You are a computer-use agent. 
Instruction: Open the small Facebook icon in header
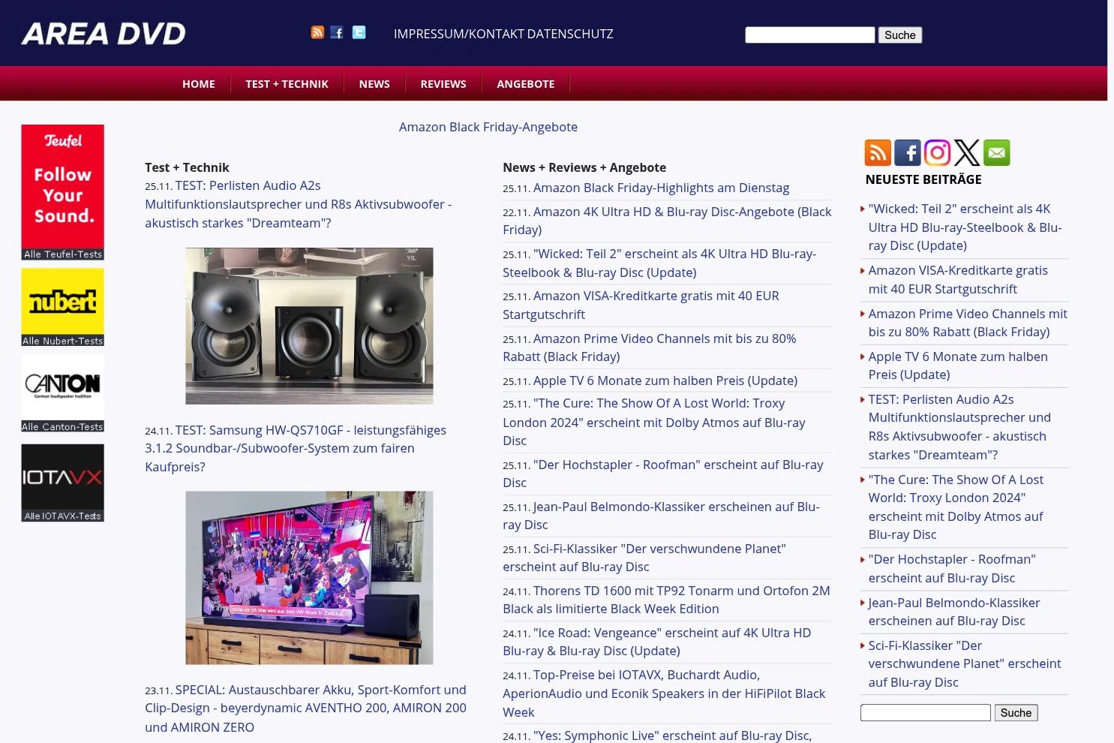point(337,32)
